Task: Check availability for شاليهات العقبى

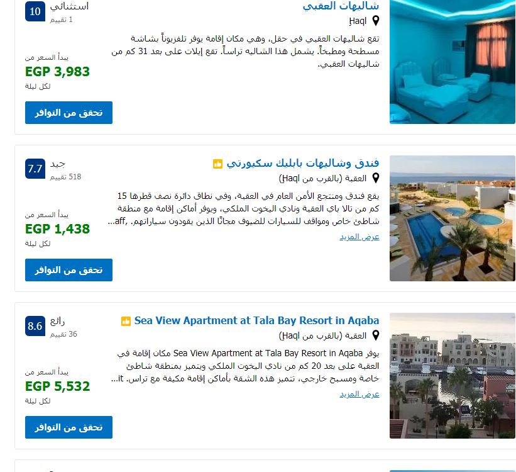Action: (69, 113)
